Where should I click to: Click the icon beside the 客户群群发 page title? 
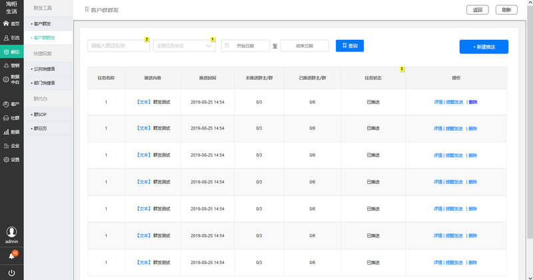point(87,9)
